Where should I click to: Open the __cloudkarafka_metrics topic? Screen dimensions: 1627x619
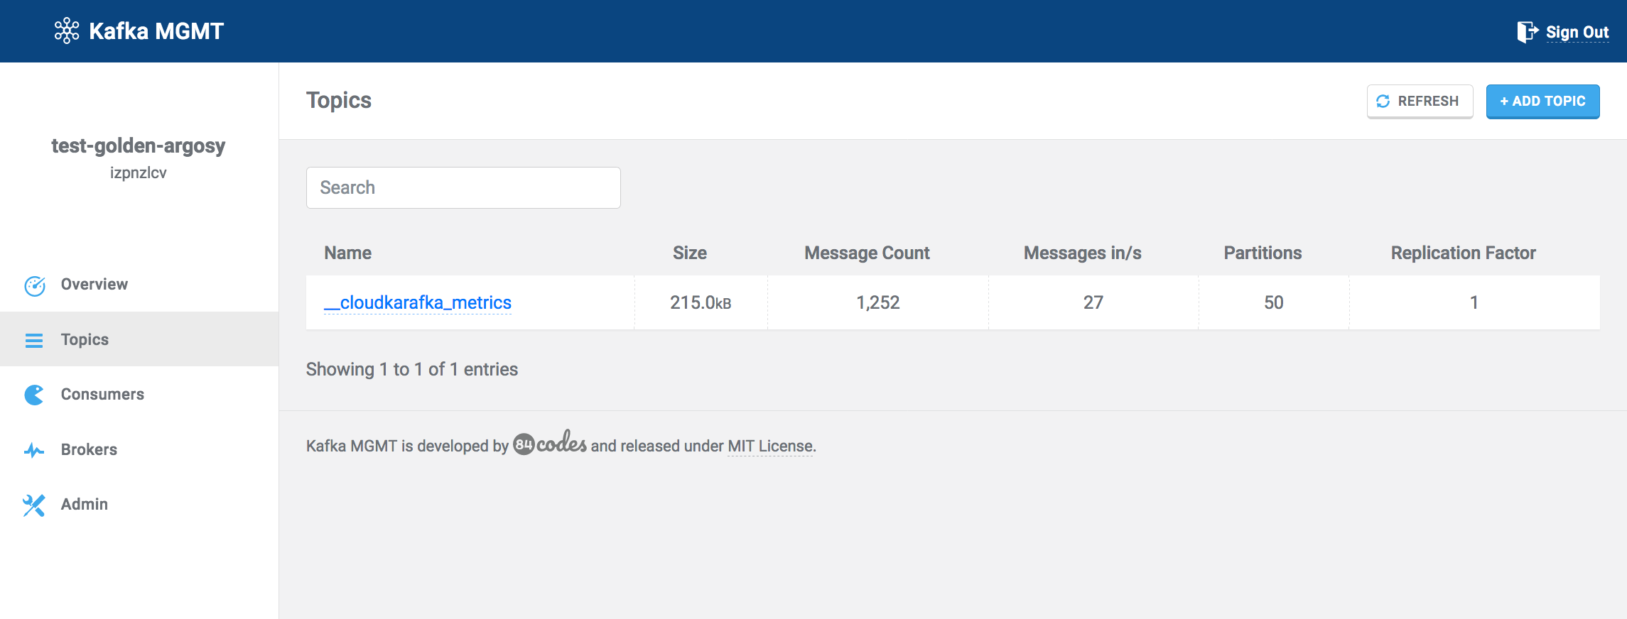[x=417, y=302]
